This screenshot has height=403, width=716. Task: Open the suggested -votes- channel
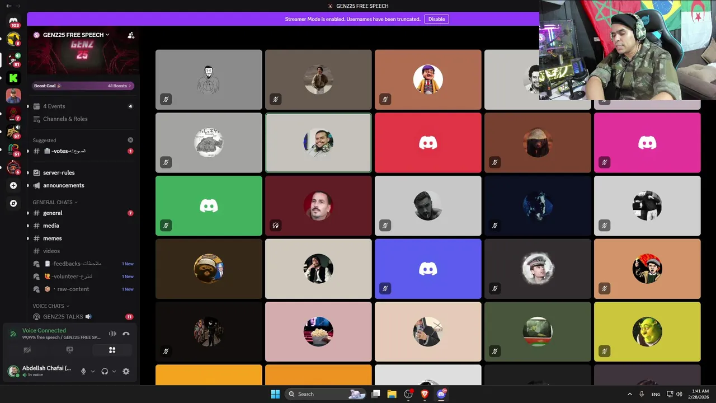point(83,151)
